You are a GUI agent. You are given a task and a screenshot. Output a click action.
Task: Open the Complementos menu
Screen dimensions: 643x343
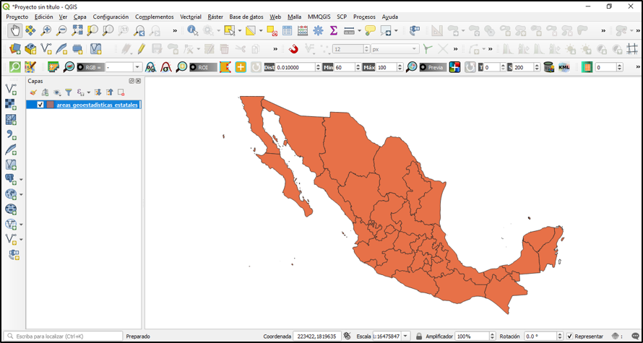coord(154,17)
